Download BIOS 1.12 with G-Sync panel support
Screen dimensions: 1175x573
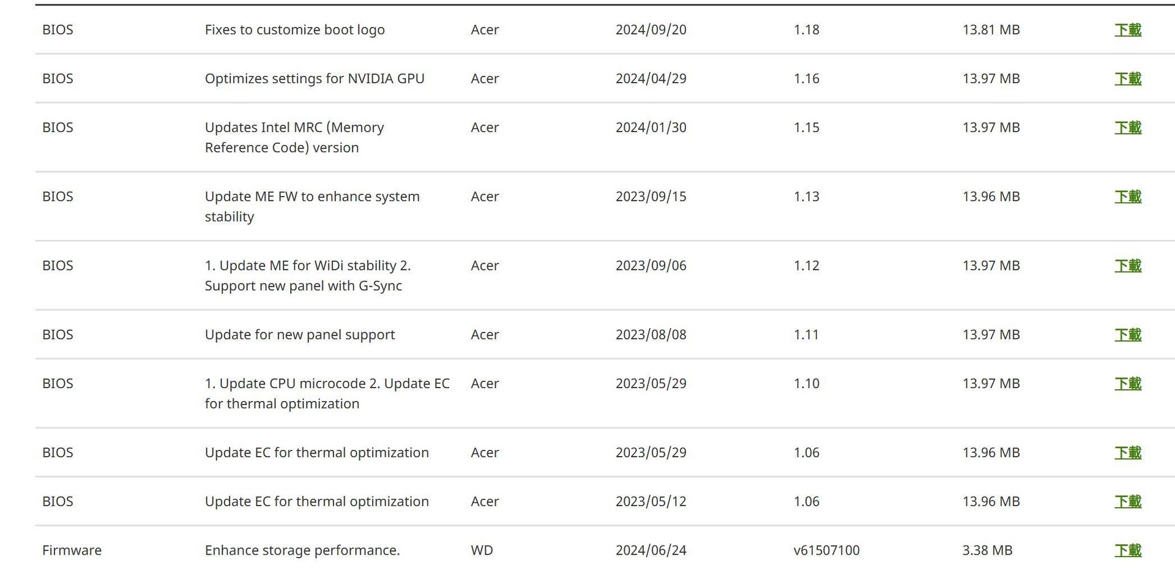[1127, 266]
